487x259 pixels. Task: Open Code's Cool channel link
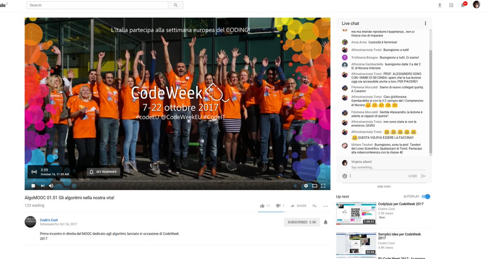pyautogui.click(x=49, y=220)
